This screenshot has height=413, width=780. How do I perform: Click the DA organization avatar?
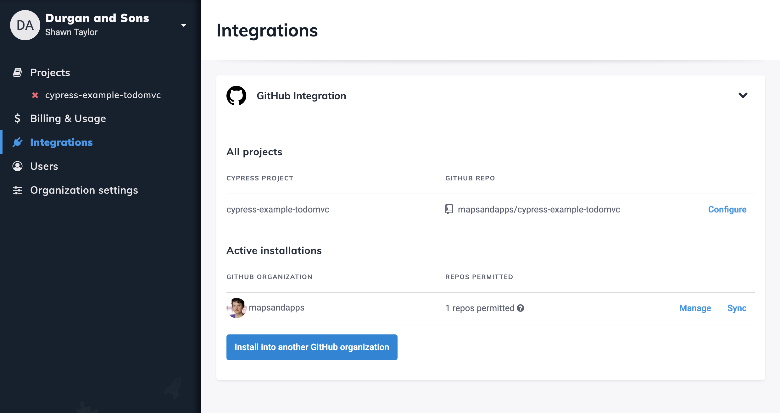click(25, 25)
